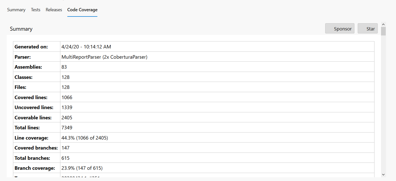Click the scrollbar up arrow
Image resolution: width=396 pixels, height=181 pixels.
point(383,24)
